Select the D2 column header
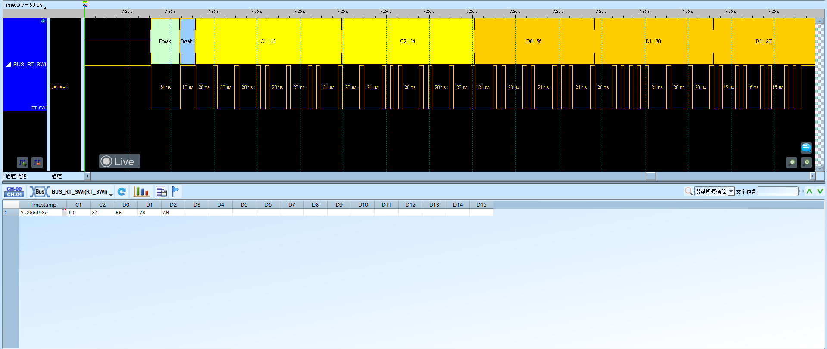Viewport: 827px width, 349px height. pyautogui.click(x=173, y=205)
